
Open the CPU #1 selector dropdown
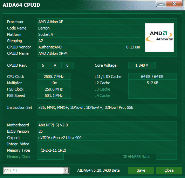pyautogui.click(x=36, y=170)
